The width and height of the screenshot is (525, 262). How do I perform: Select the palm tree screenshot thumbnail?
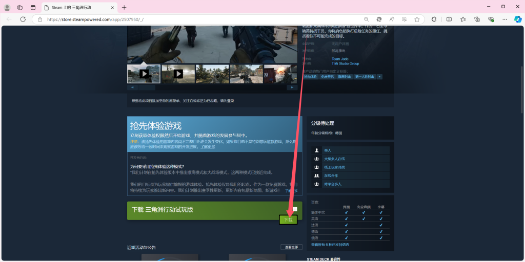click(213, 74)
